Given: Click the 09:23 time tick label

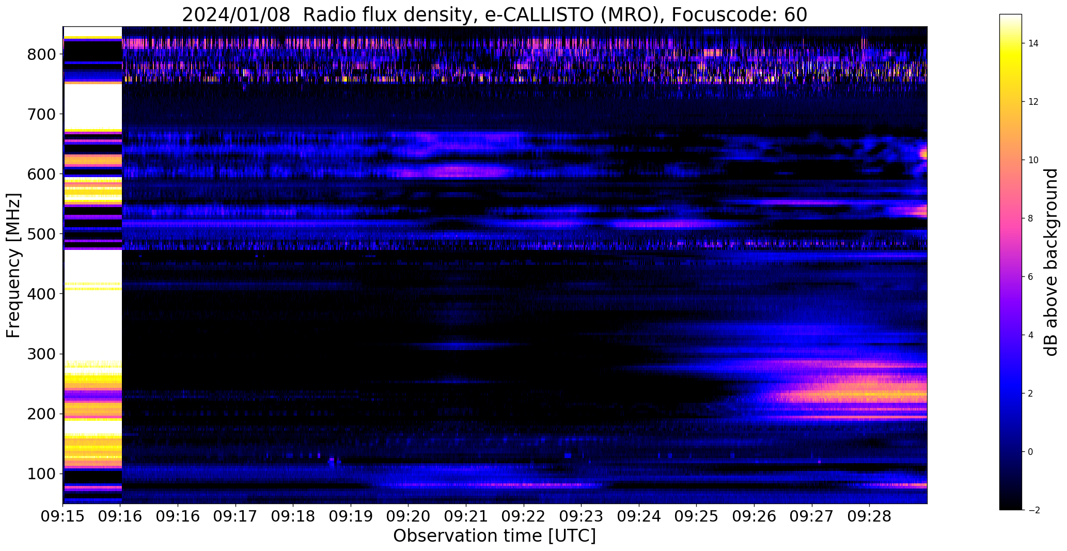Looking at the screenshot, I should pyautogui.click(x=581, y=516).
